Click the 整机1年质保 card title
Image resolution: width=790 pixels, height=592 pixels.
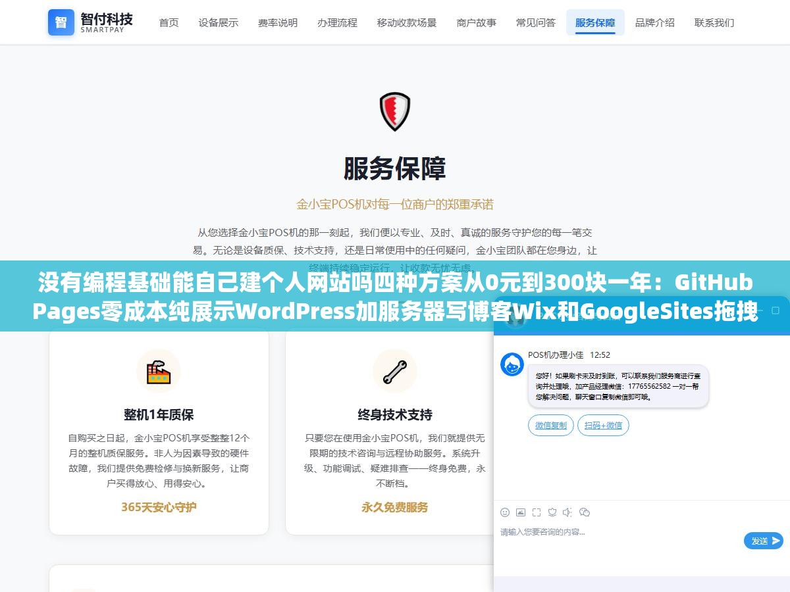coord(159,415)
